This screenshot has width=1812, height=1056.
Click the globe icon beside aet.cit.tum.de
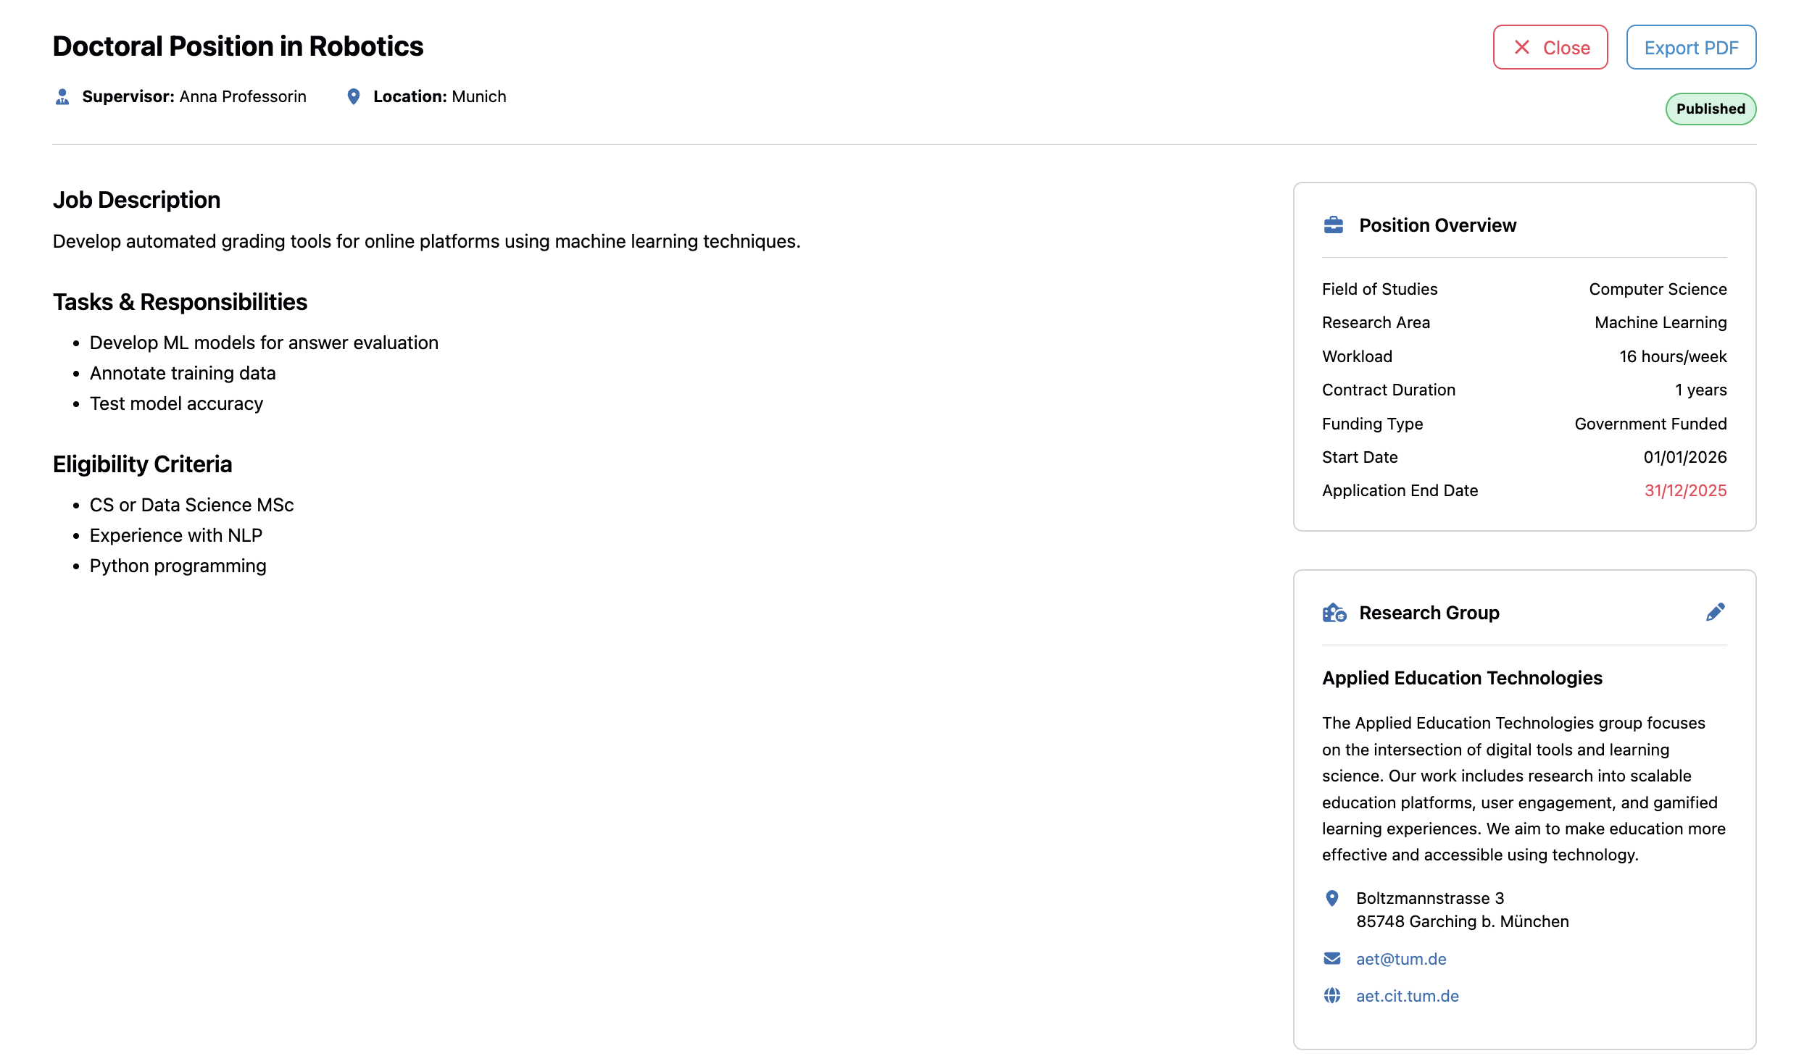pos(1332,995)
